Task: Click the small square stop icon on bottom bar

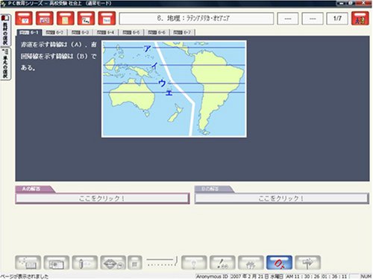Action: 135,263
